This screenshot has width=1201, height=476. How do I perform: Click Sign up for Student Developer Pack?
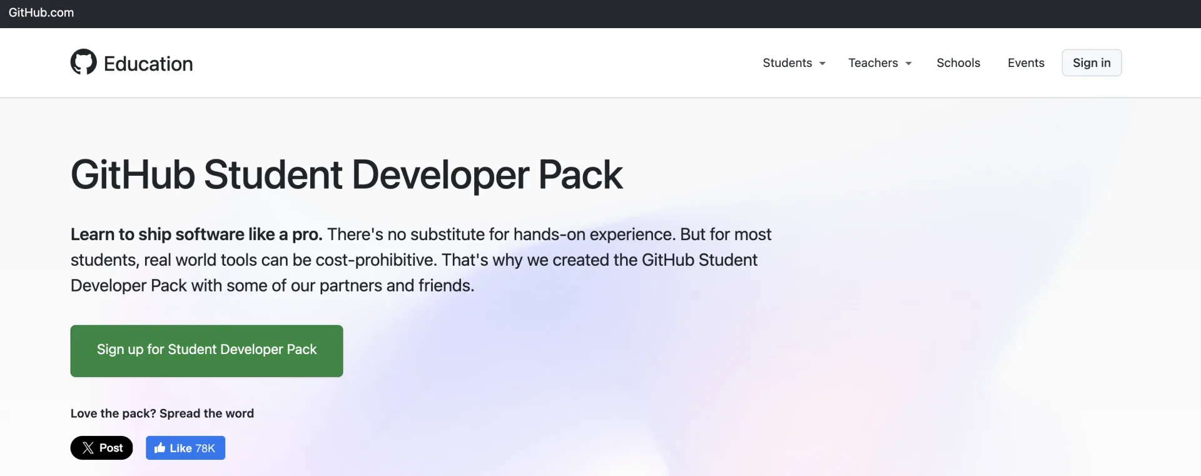point(206,351)
